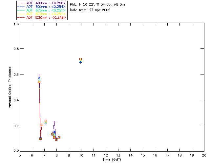Click the red square marker at 8.2 GMT

point(59,137)
